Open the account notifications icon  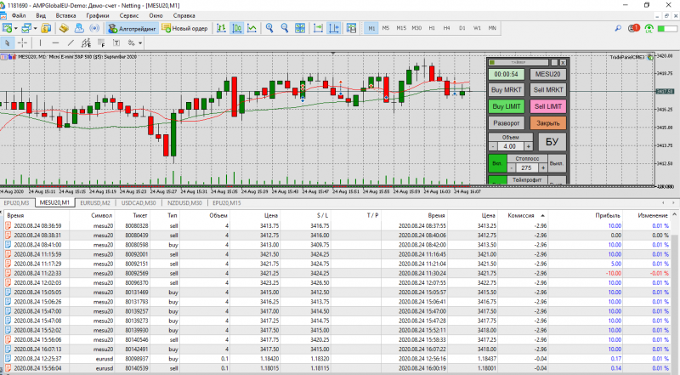[x=633, y=28]
